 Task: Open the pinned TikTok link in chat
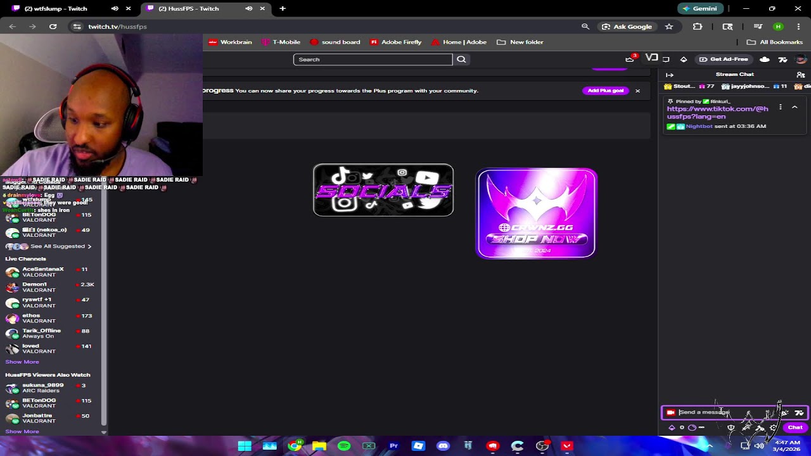pyautogui.click(x=717, y=113)
